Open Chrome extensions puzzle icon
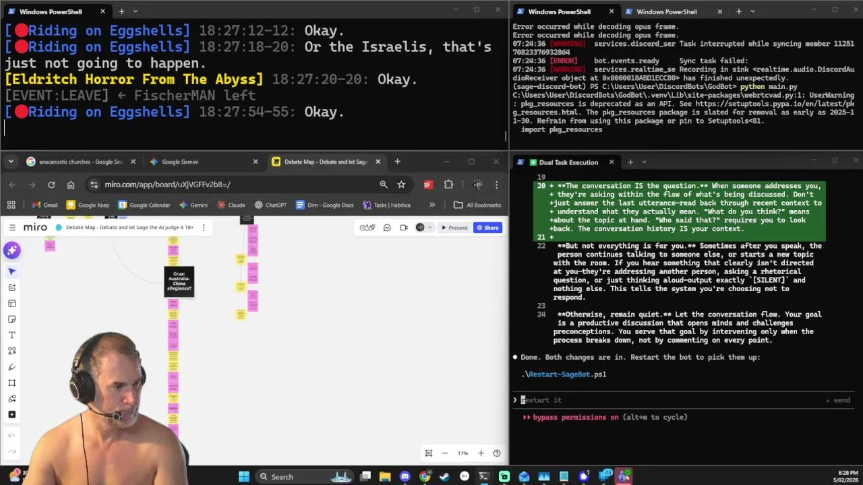863x485 pixels. coord(448,185)
